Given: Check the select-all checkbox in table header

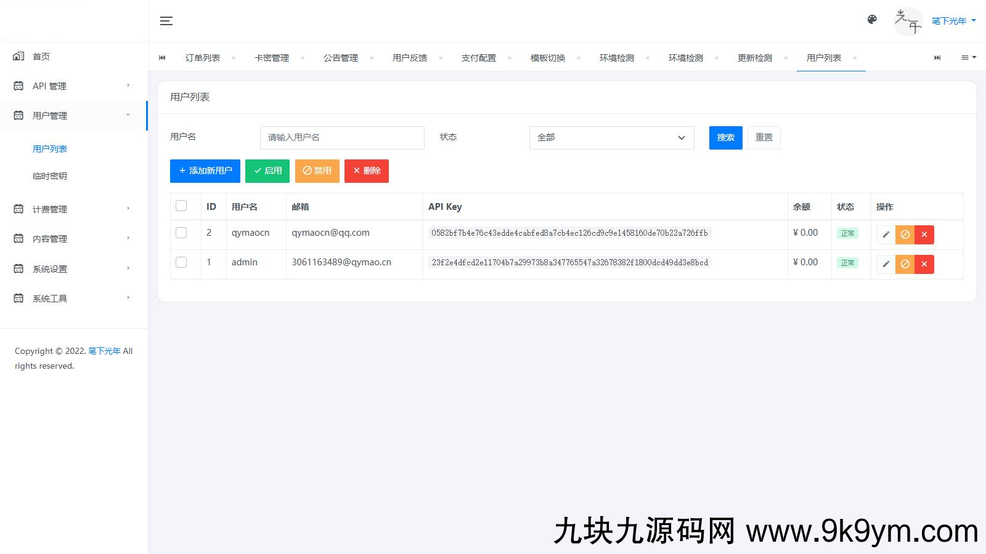Looking at the screenshot, I should [x=181, y=206].
